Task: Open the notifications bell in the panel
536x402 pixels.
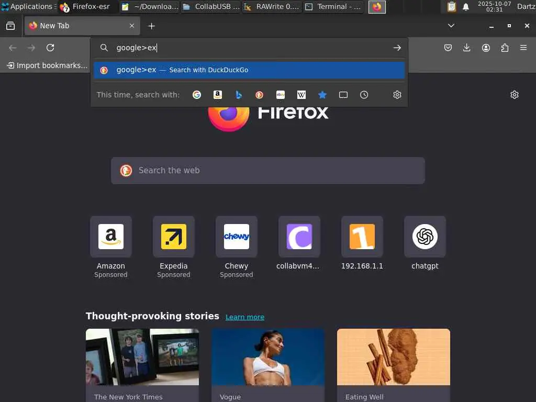Action: click(x=465, y=7)
